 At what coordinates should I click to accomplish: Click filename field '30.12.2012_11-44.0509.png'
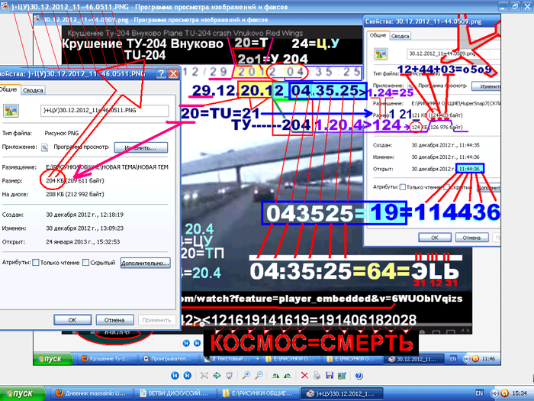(453, 54)
